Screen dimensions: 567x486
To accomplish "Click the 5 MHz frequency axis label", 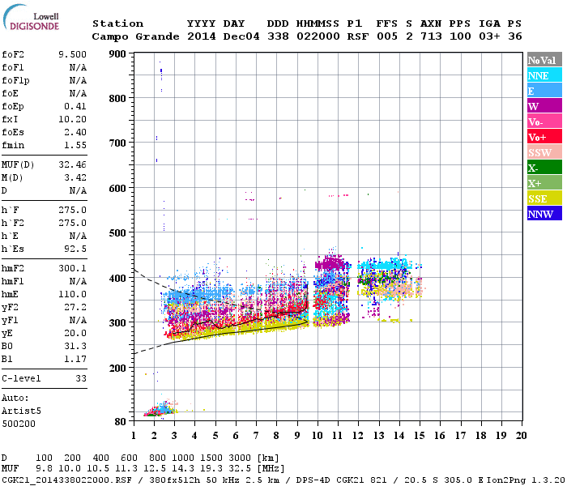I will click(215, 436).
